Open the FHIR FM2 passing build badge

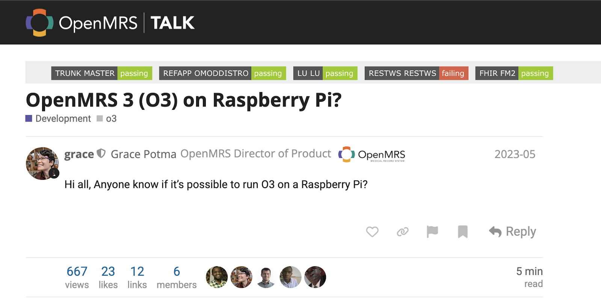[x=514, y=73]
